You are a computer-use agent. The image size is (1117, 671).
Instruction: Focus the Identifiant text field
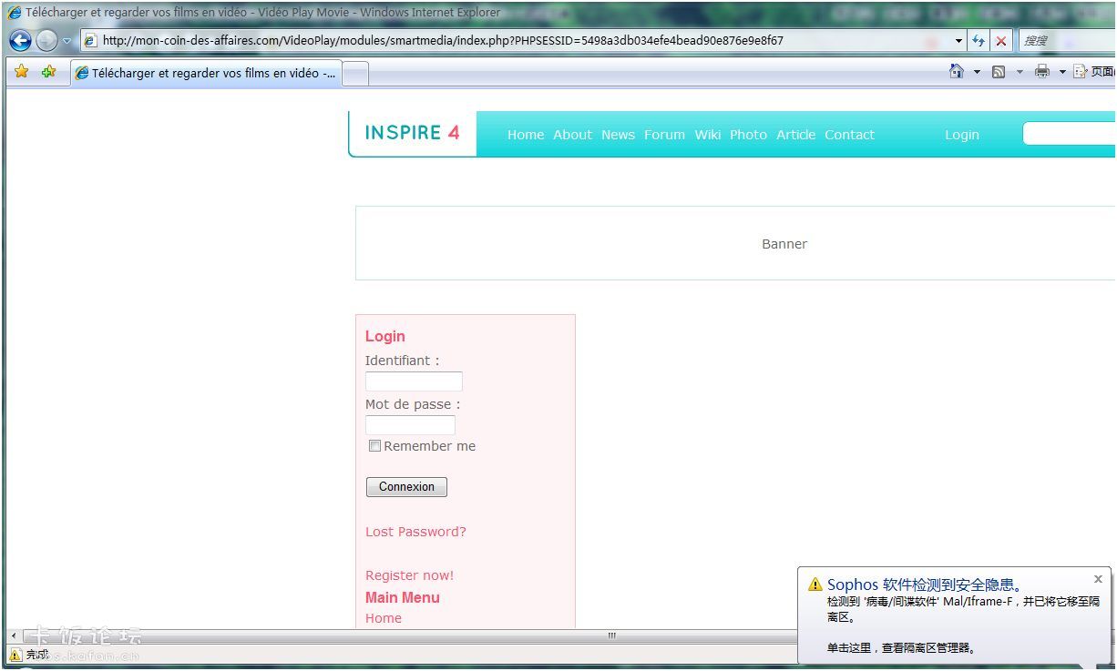[414, 381]
